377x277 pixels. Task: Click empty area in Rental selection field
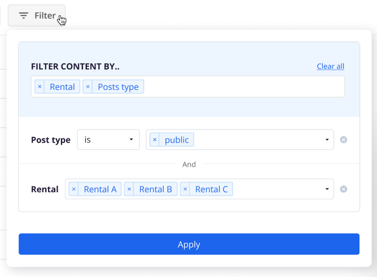pyautogui.click(x=277, y=189)
